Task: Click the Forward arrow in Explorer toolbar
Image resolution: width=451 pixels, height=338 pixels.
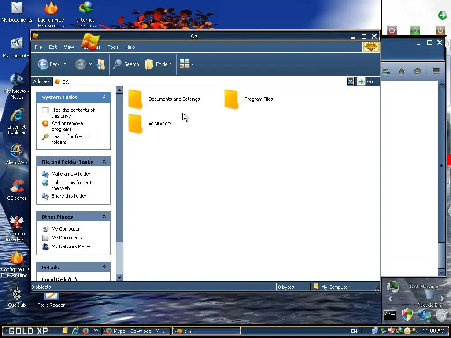Action: click(x=81, y=64)
